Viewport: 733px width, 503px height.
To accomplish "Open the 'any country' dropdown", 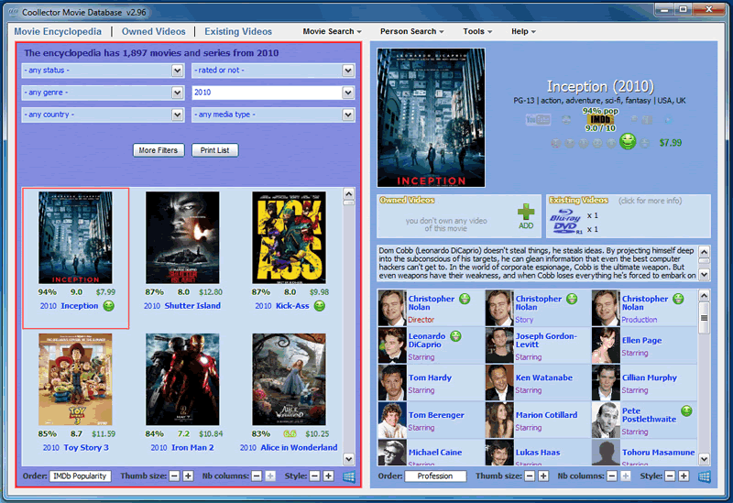I will (x=103, y=115).
